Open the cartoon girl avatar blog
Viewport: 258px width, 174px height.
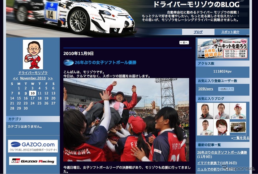221,127
